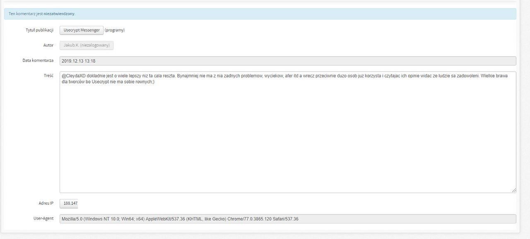Open the Usecrypt Messenger publication button
Image resolution: width=530 pixels, height=239 pixels.
click(82, 30)
